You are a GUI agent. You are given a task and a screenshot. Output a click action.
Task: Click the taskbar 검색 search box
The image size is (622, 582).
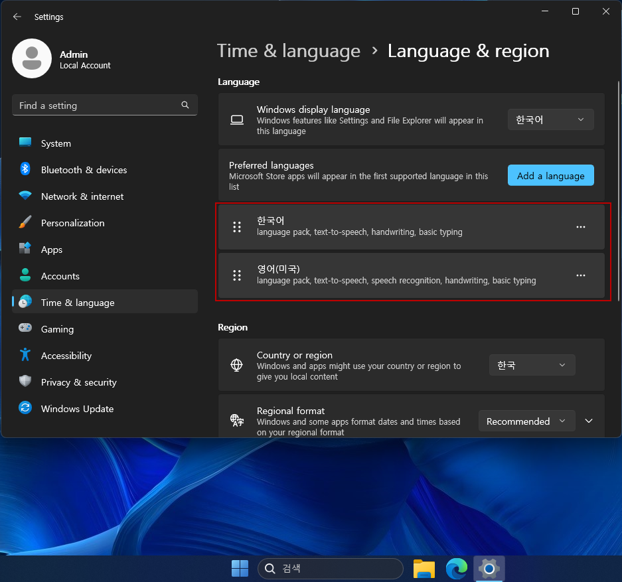coord(331,569)
